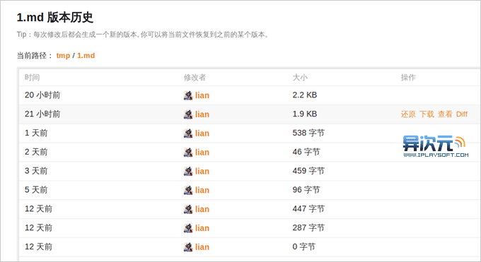The image size is (481, 262).
Task: Select the 3 天前 time cell
Action: pyautogui.click(x=36, y=172)
